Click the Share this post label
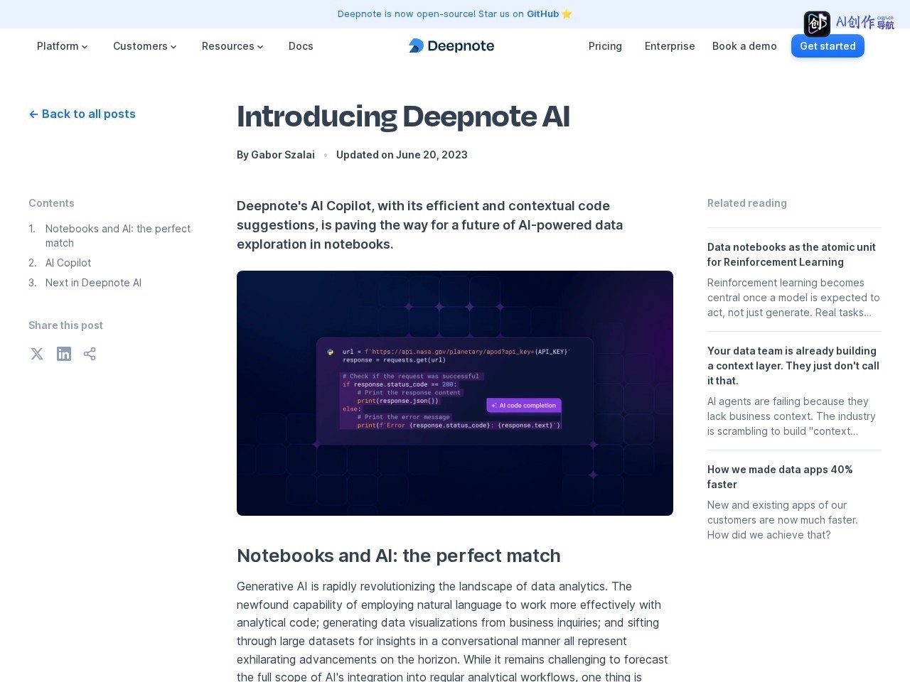 click(x=65, y=325)
